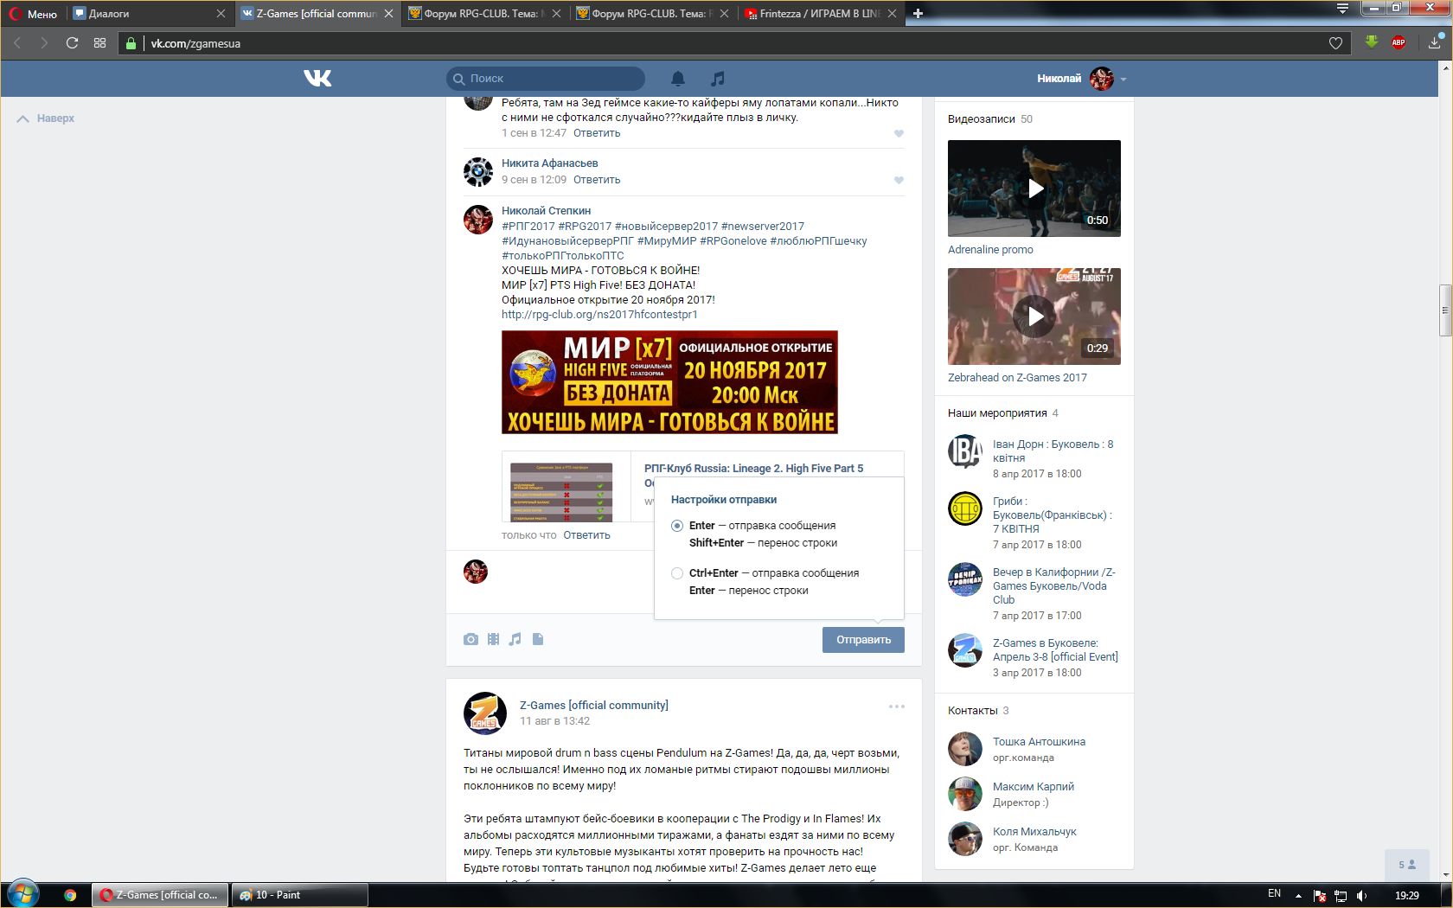Open the taskbar volume control
Viewport: 1453px width, 908px height.
click(1362, 895)
